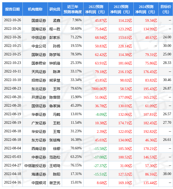Image resolution: width=173 pixels, height=189 pixels.
Task: Click the 38.00 target price value
Action: pyautogui.click(x=167, y=174)
